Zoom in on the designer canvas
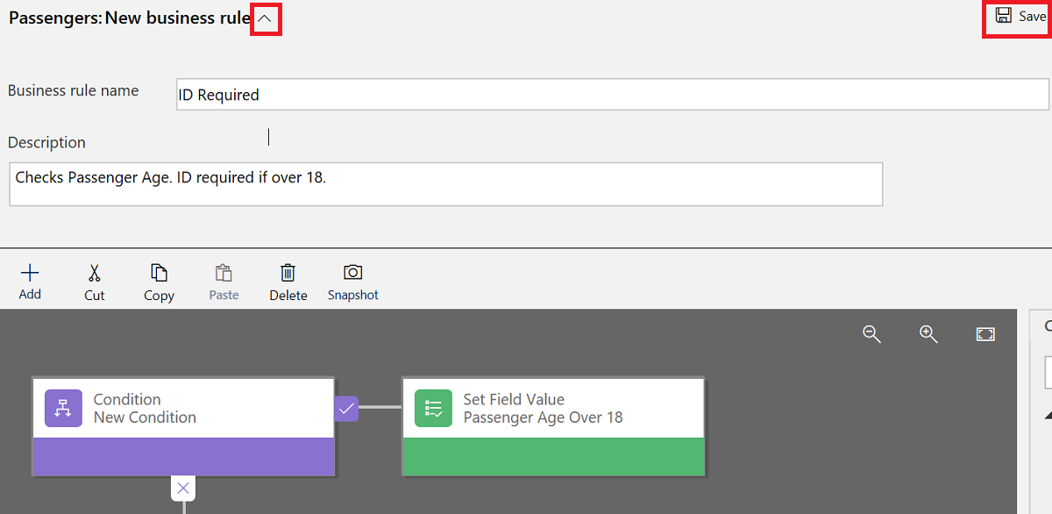Image resolution: width=1052 pixels, height=514 pixels. pyautogui.click(x=928, y=334)
